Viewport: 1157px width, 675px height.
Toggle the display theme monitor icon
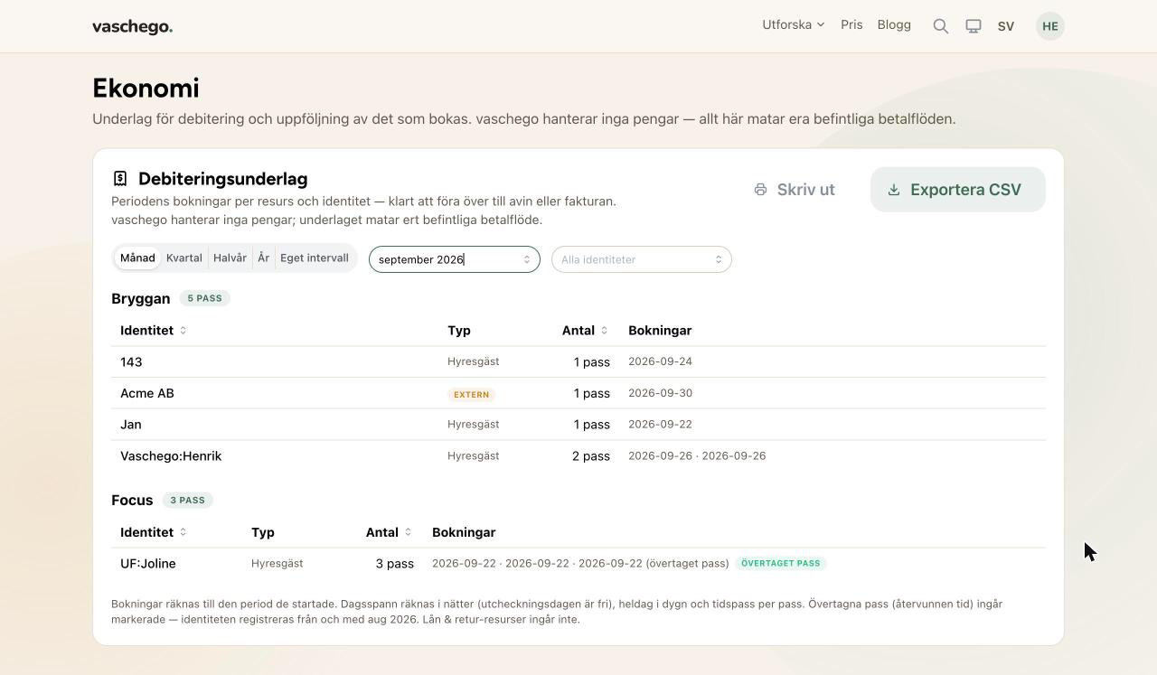pos(974,26)
